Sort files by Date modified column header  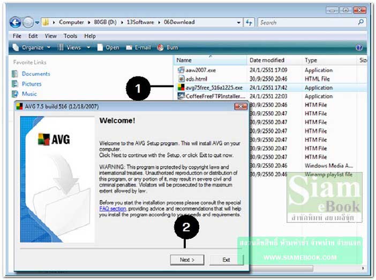point(275,60)
